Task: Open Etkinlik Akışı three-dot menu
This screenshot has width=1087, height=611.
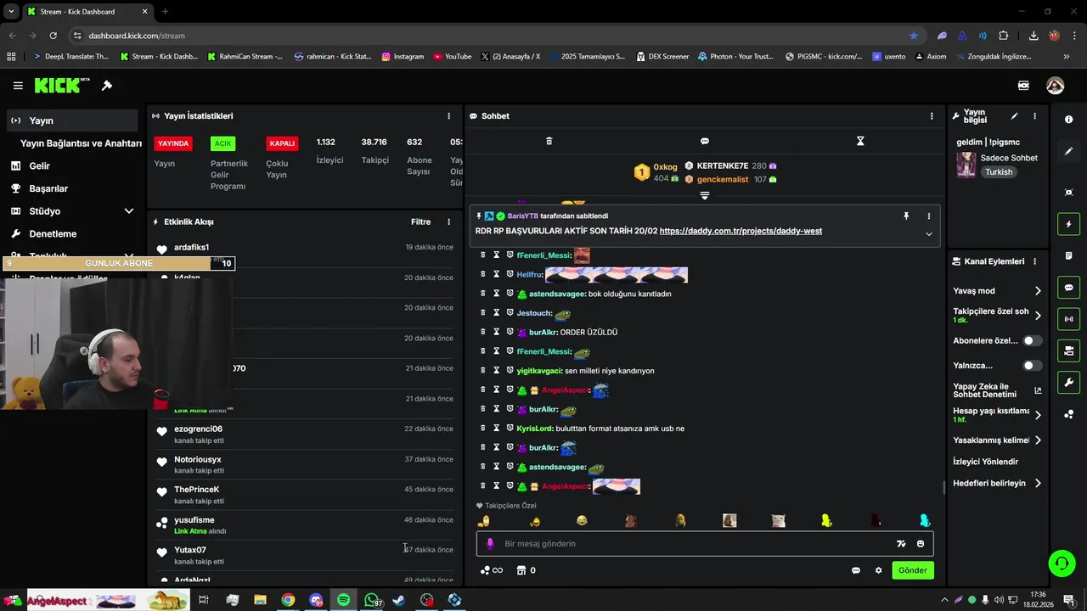Action: point(449,222)
